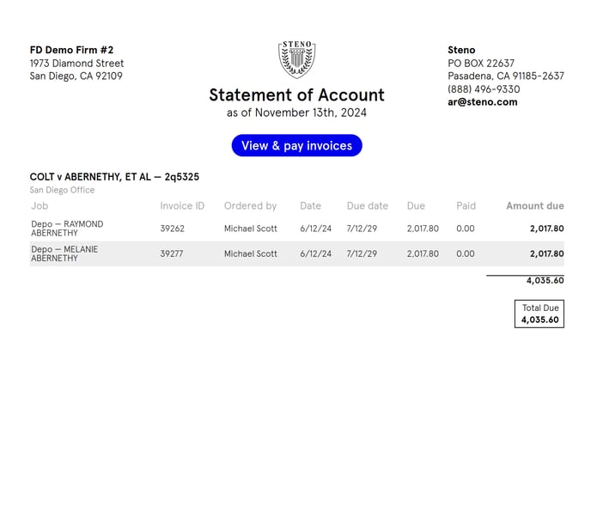Click the Steno crest logo
Screen dimensions: 591x506
pyautogui.click(x=296, y=59)
